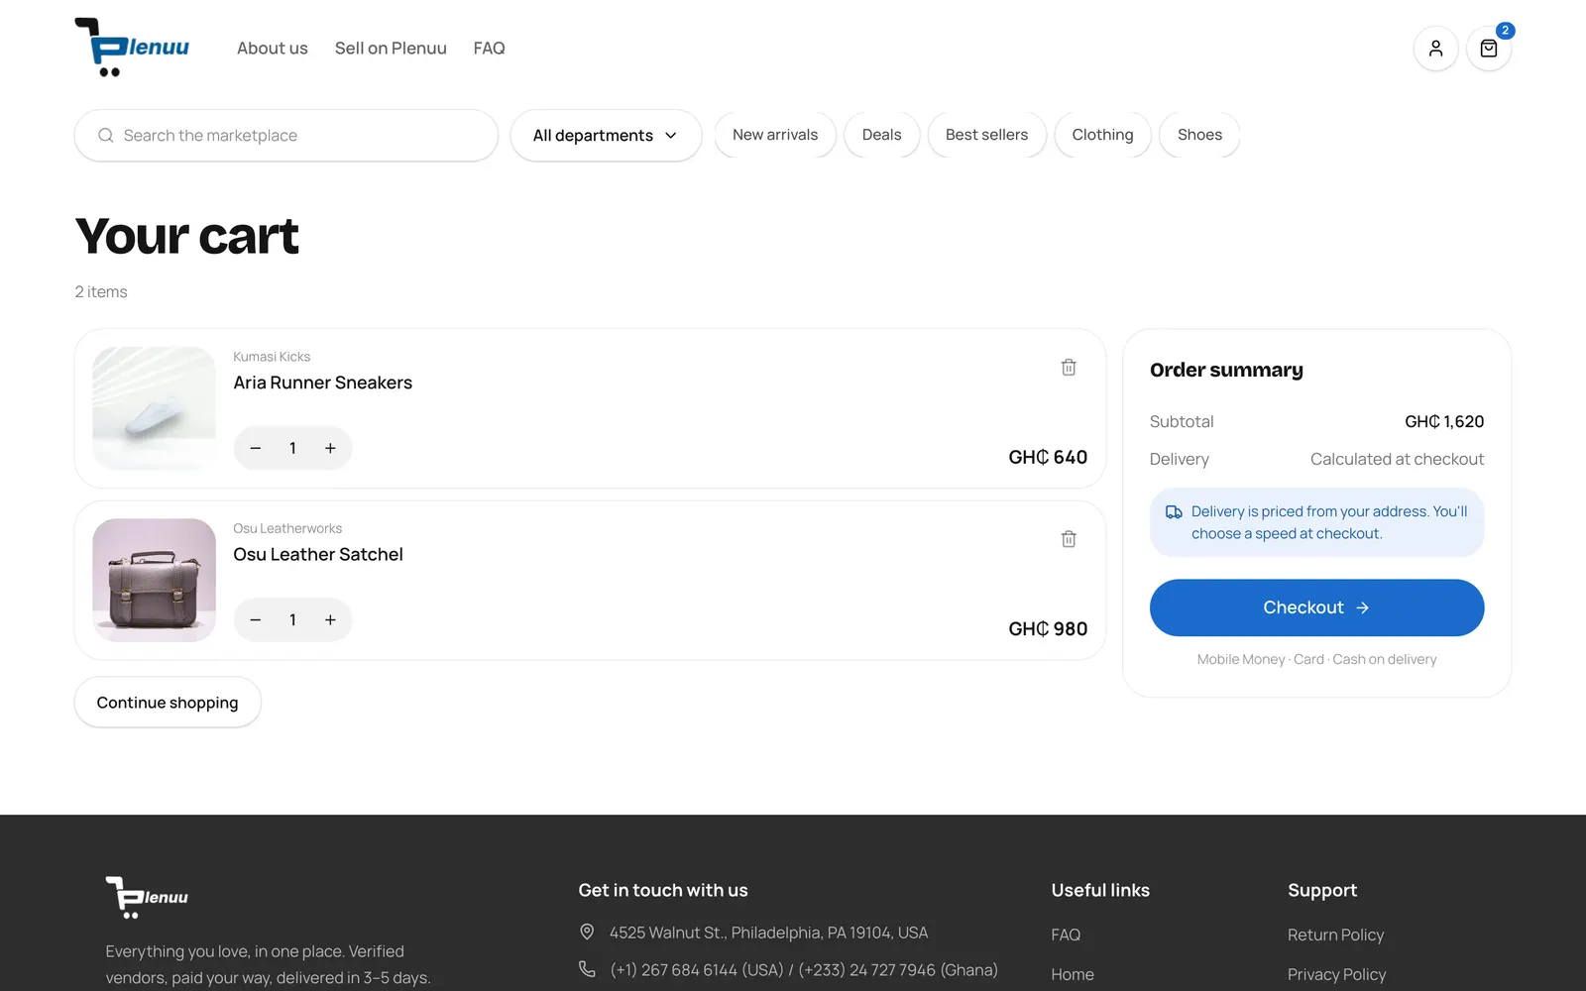
Task: Focus the Search the marketplace field
Action: 286,136
